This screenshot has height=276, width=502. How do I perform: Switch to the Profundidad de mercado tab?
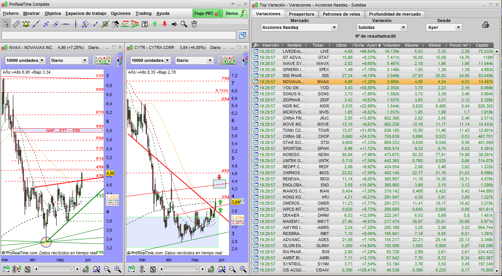click(x=395, y=14)
